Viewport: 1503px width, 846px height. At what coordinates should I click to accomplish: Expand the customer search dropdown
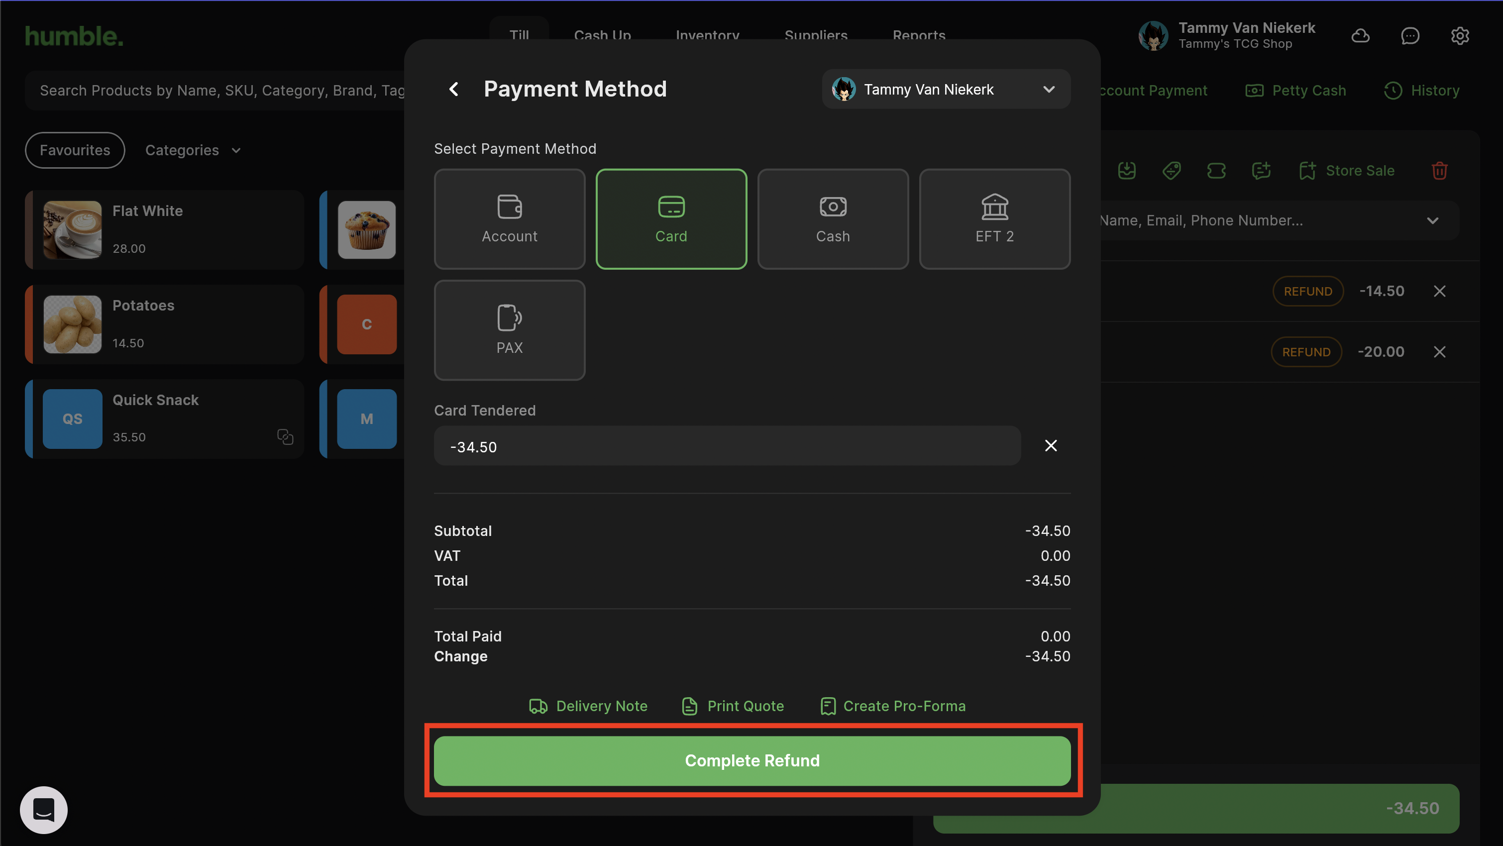tap(1432, 220)
